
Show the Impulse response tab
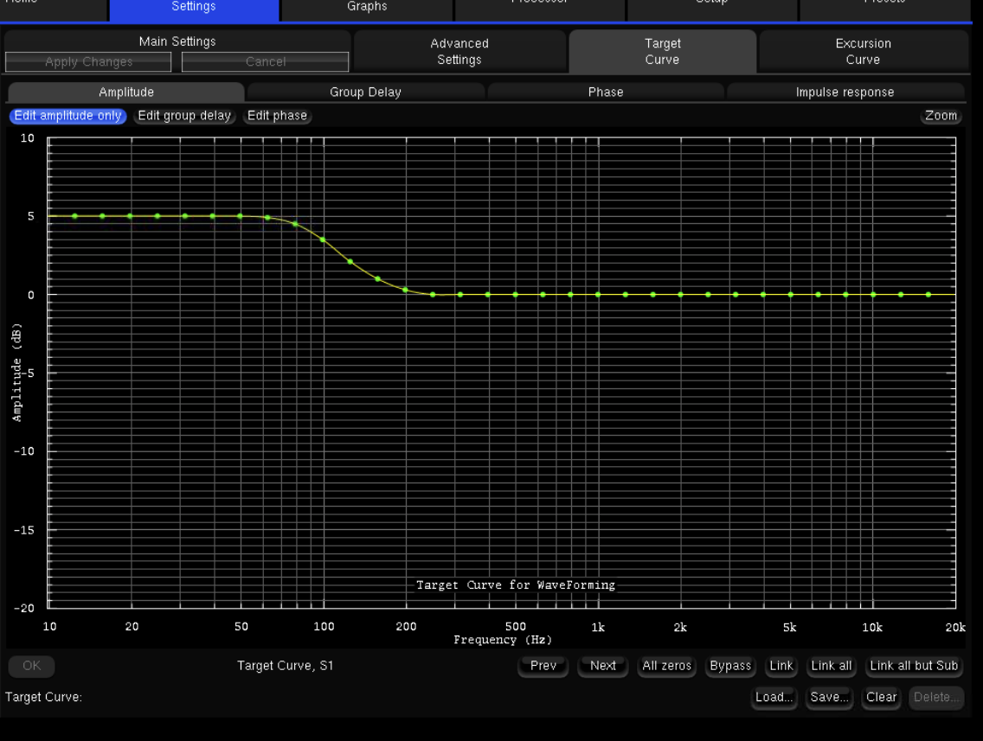click(x=845, y=93)
